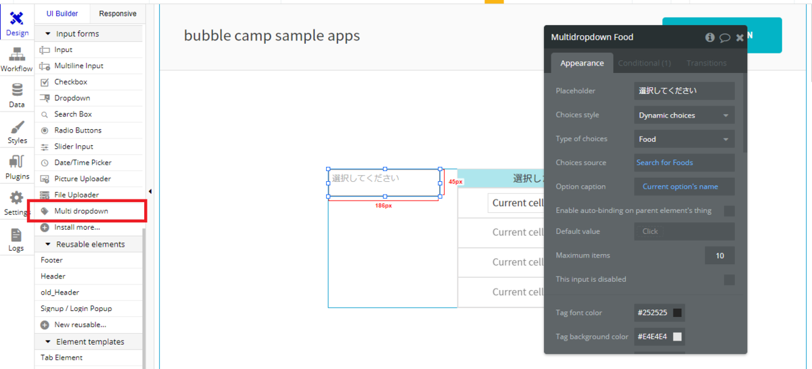Image resolution: width=812 pixels, height=369 pixels.
Task: Open the Settings section
Action: (x=17, y=203)
